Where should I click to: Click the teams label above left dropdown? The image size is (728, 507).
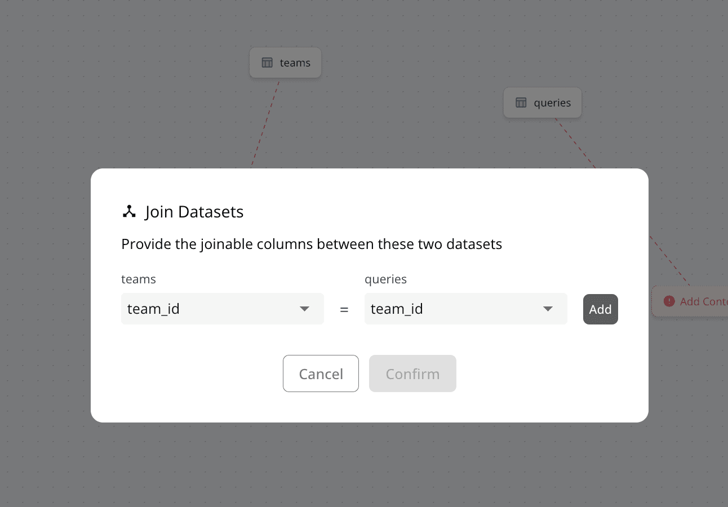tap(139, 279)
